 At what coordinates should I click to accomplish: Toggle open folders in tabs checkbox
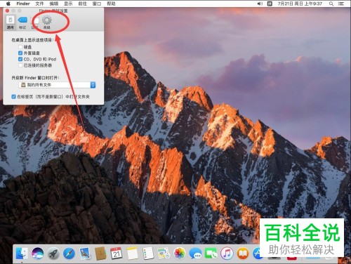[x=13, y=96]
